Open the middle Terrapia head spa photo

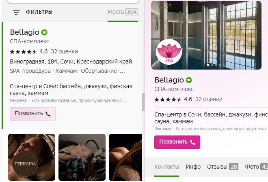point(82,157)
